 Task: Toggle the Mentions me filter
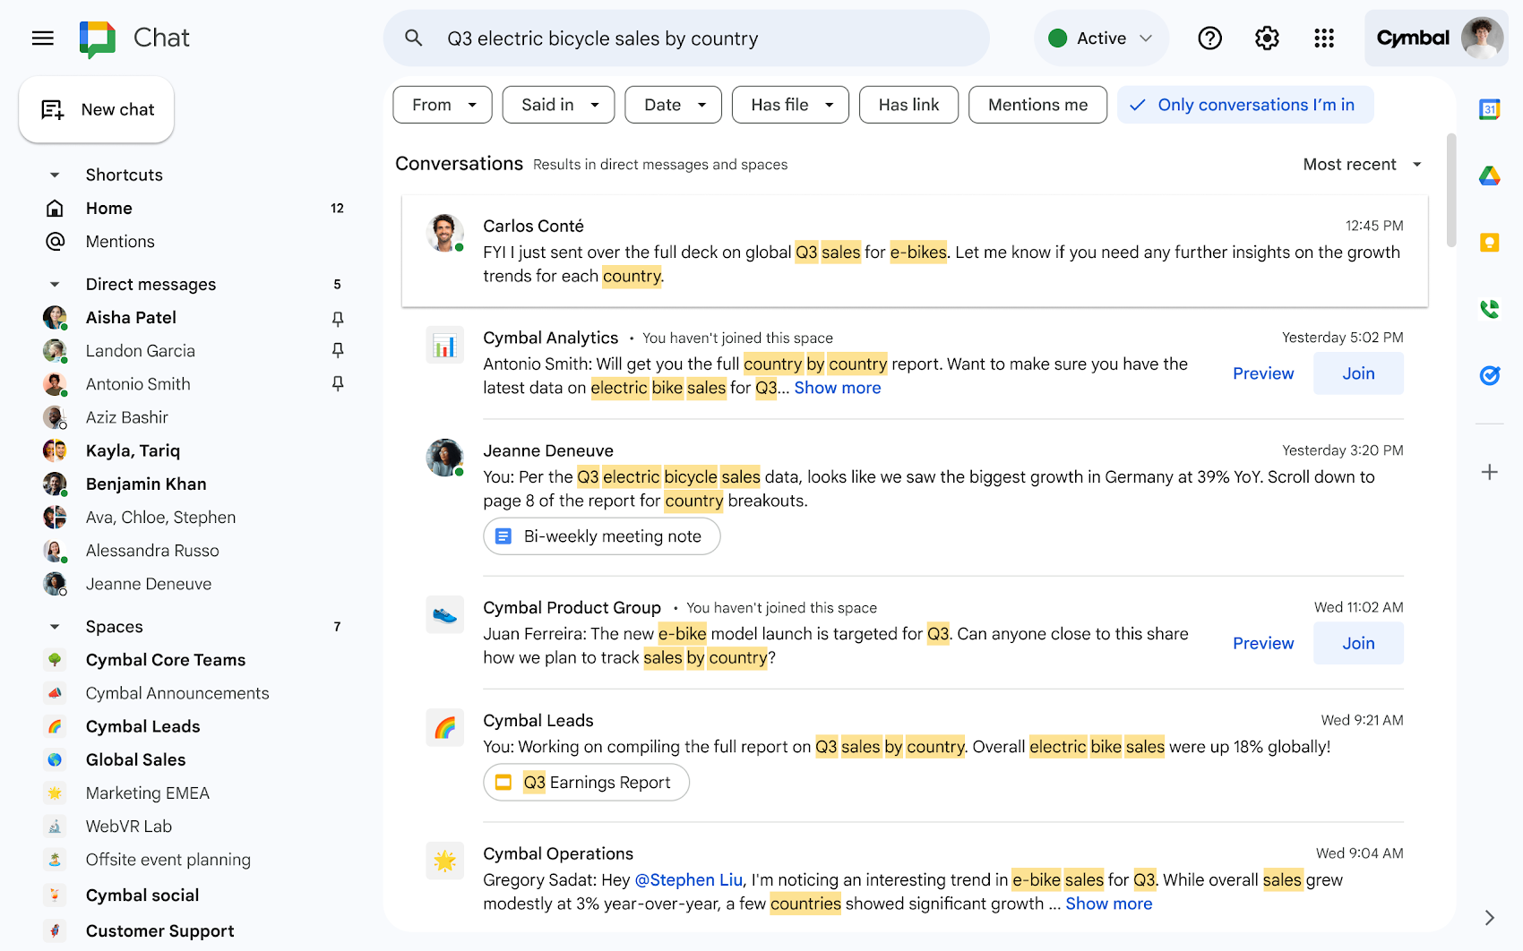[x=1037, y=105]
